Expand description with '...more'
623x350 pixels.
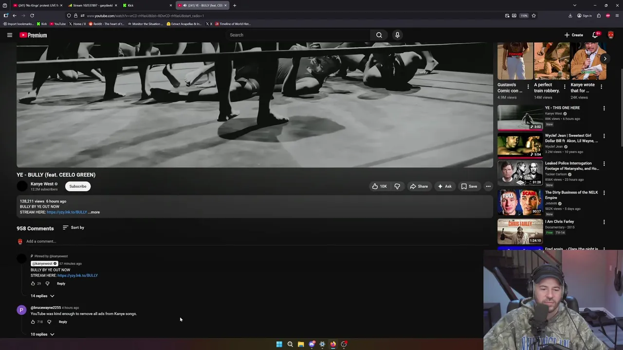pos(94,212)
